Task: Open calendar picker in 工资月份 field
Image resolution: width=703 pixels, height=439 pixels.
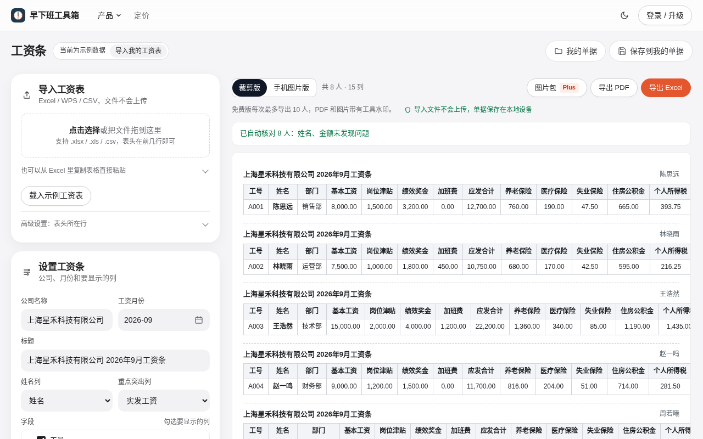Action: (x=199, y=320)
